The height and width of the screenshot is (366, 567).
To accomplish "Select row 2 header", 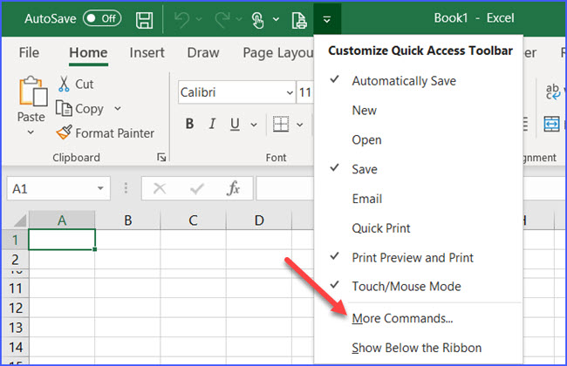I will pos(15,260).
